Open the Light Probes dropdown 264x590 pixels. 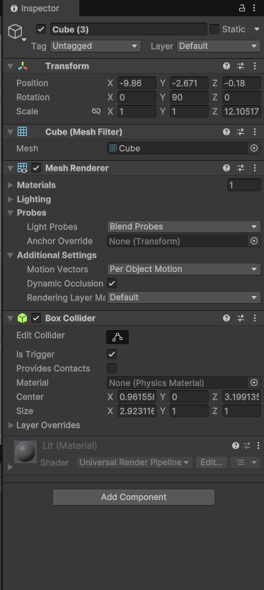[x=184, y=227]
